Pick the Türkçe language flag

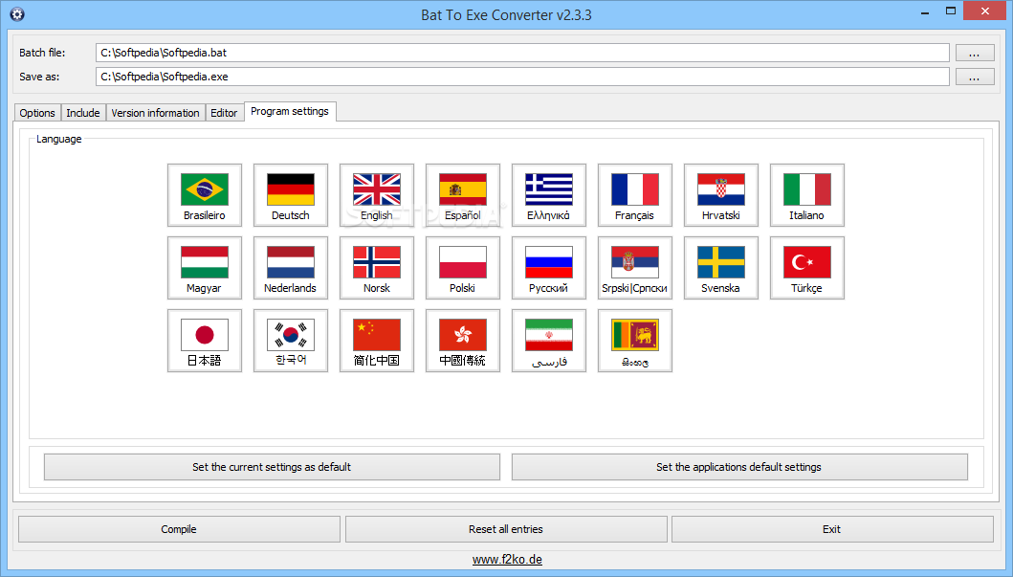(x=807, y=268)
